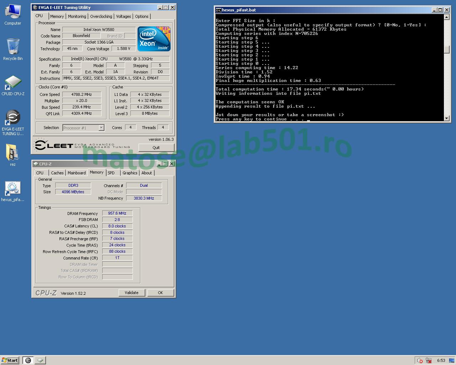Select the E-LEET CPU tab
The image size is (456, 365).
(39, 16)
